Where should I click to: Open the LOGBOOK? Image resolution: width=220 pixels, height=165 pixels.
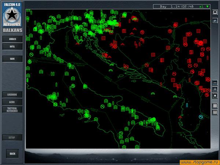12,95
